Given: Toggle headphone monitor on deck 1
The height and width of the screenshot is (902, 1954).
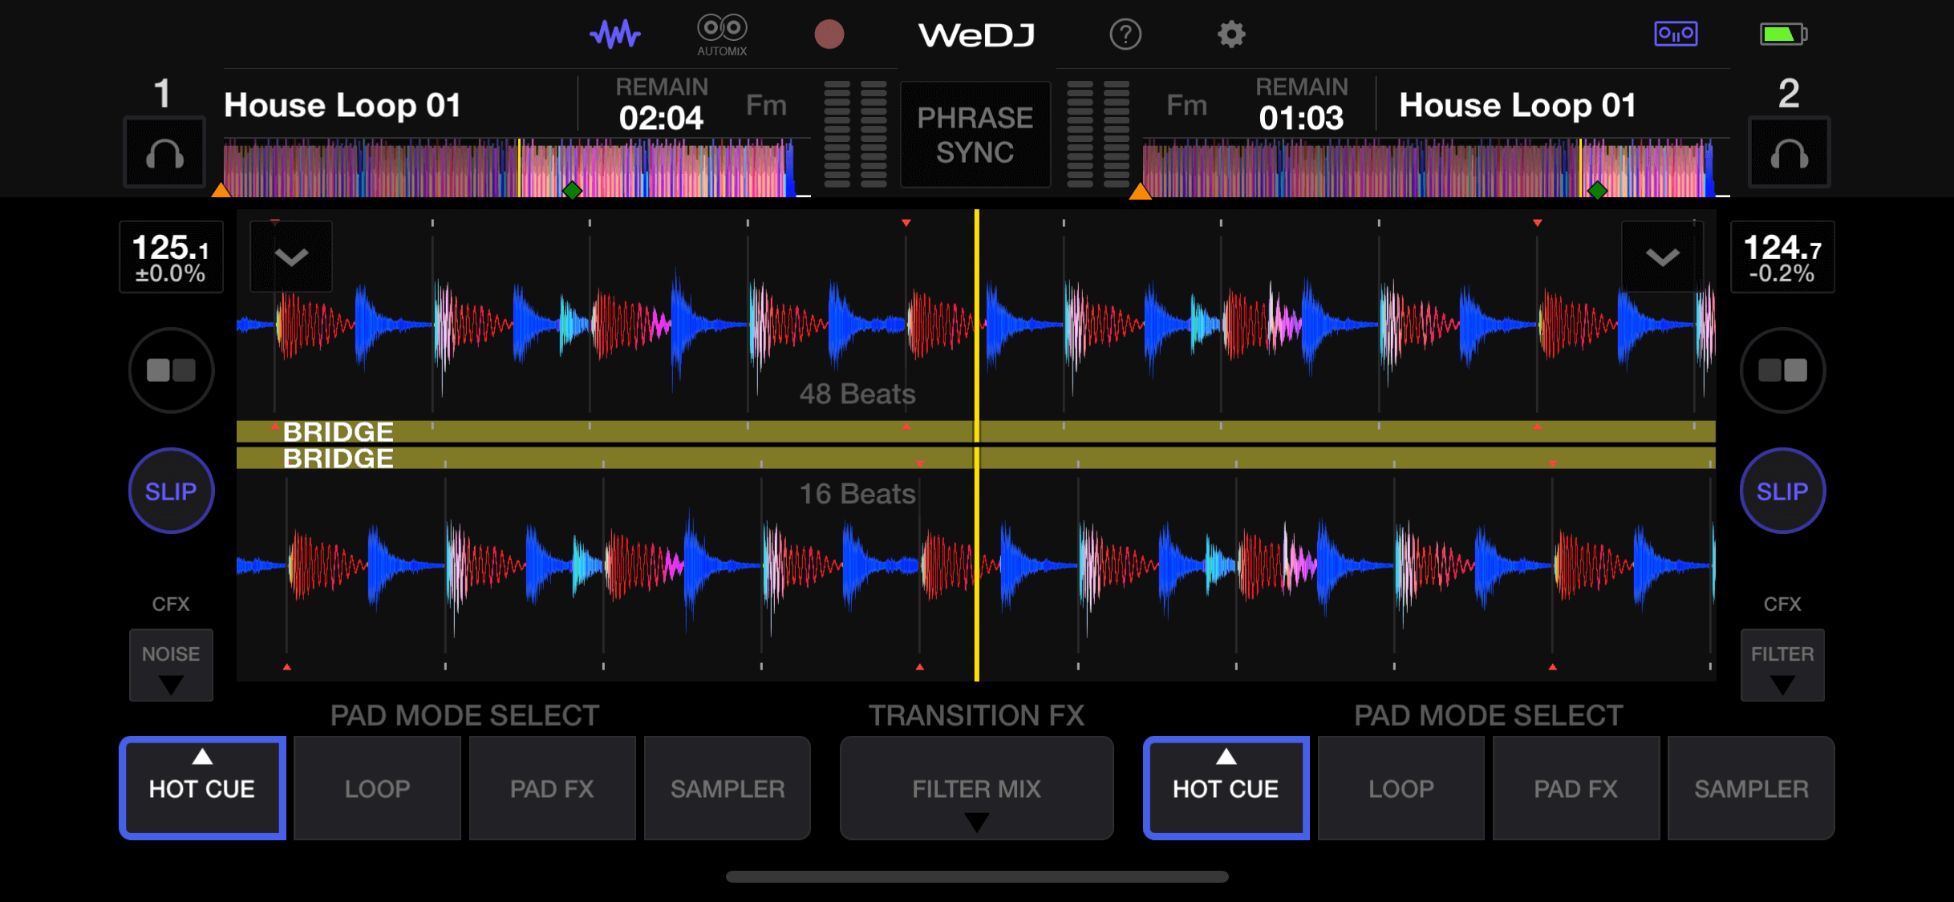Looking at the screenshot, I should (x=164, y=153).
